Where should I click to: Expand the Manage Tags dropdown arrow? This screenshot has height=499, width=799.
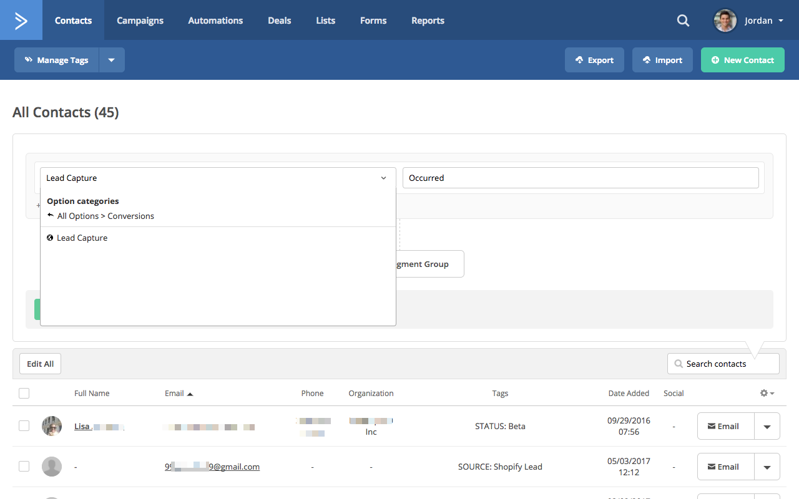(x=112, y=61)
